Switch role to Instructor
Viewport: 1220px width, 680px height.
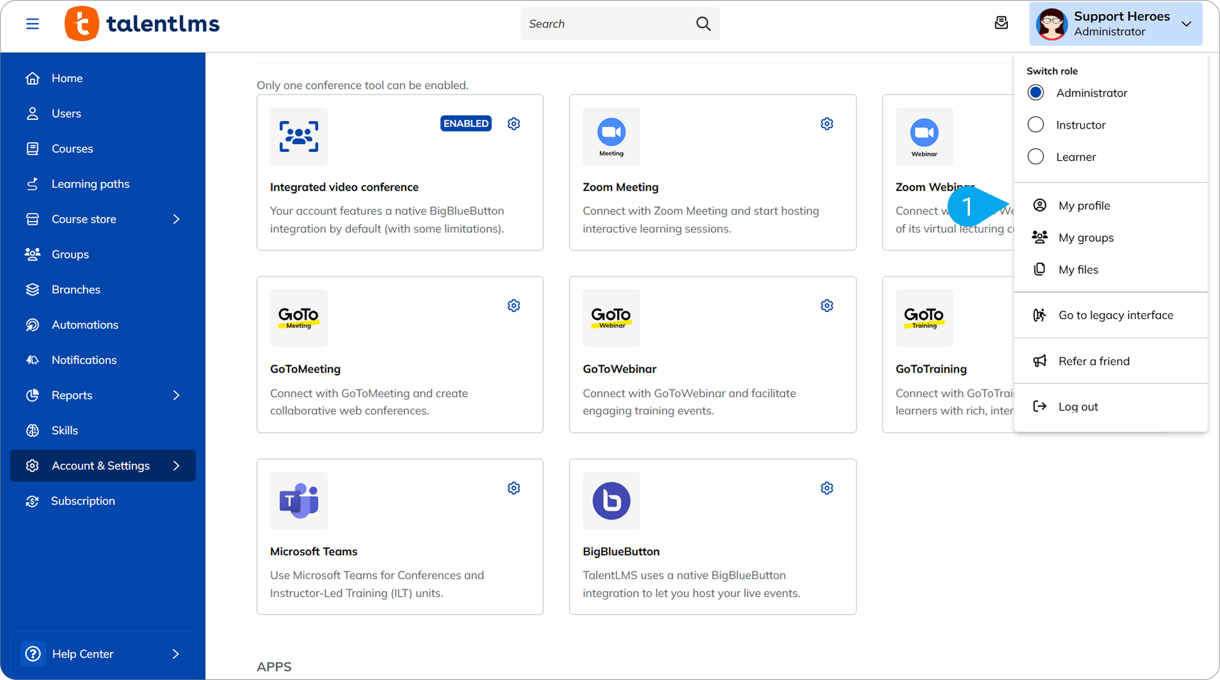[1036, 125]
